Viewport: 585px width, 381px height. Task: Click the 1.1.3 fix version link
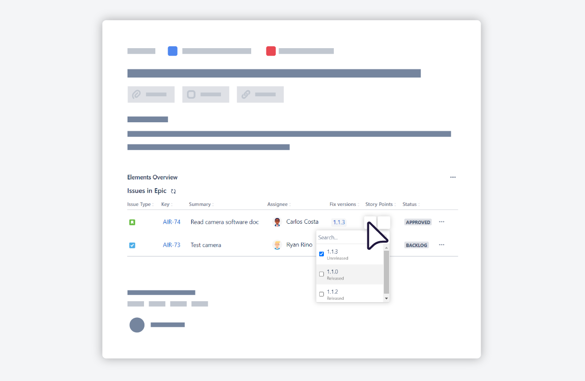point(339,222)
